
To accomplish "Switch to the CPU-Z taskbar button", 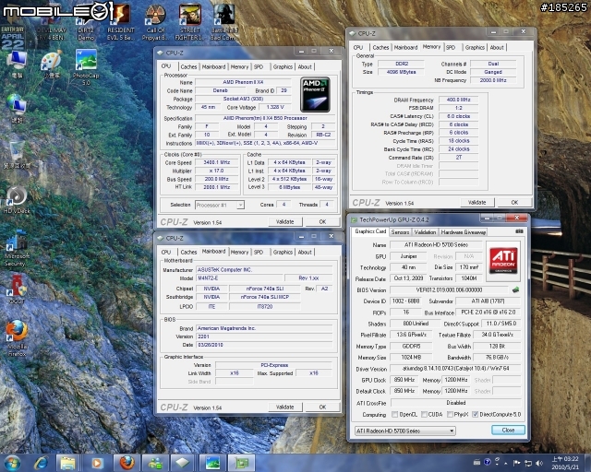I will click(183, 463).
